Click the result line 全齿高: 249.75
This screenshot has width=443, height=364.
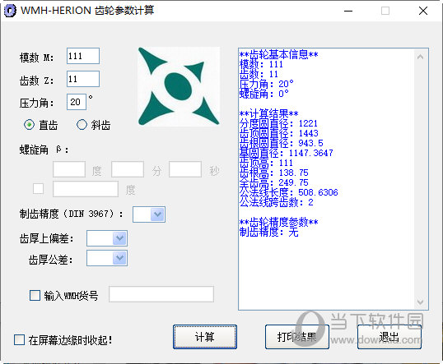[x=273, y=182]
